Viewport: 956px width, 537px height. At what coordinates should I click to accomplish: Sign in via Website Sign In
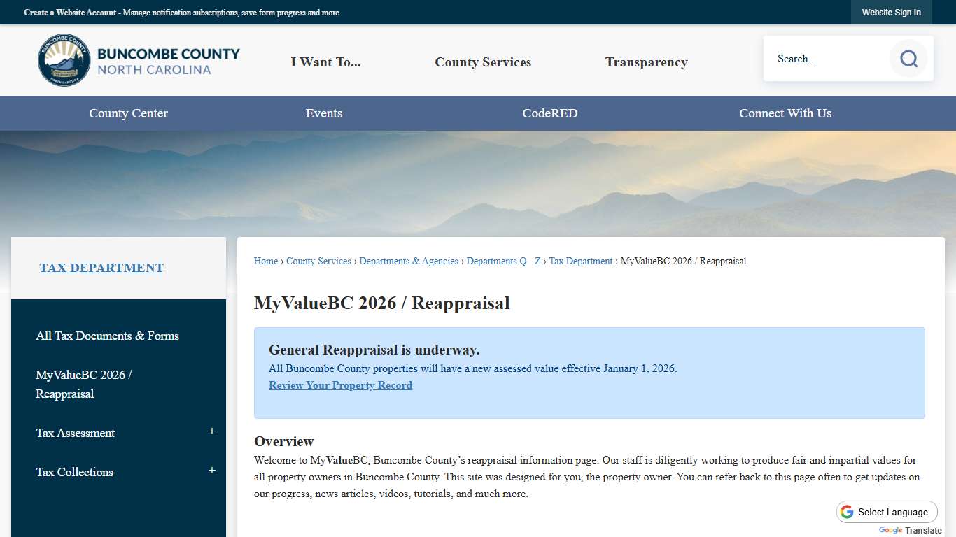892,12
